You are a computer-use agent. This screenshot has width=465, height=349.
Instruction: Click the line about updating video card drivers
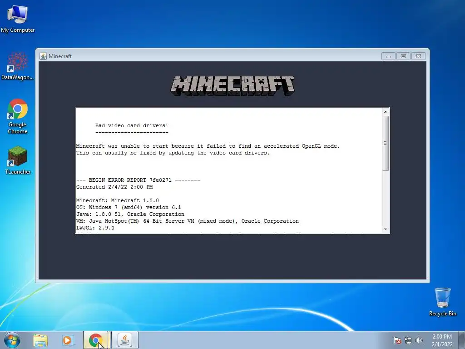173,153
